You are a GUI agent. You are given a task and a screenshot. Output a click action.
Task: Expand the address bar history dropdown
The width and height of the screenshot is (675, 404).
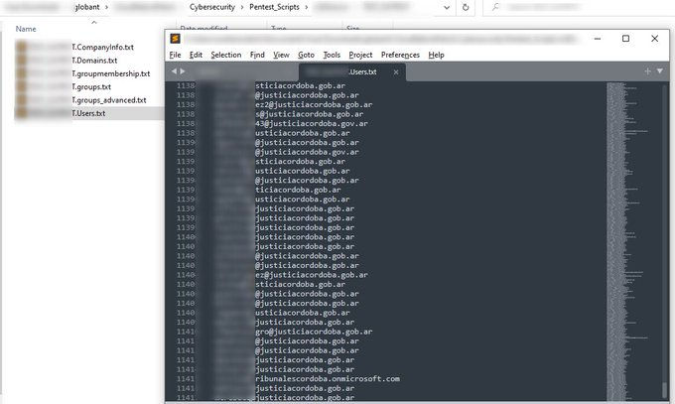[x=447, y=7]
